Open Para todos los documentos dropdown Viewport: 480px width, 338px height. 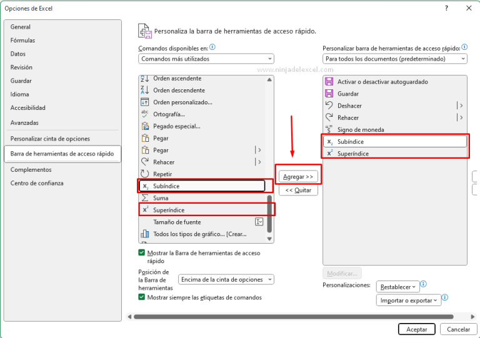point(394,59)
